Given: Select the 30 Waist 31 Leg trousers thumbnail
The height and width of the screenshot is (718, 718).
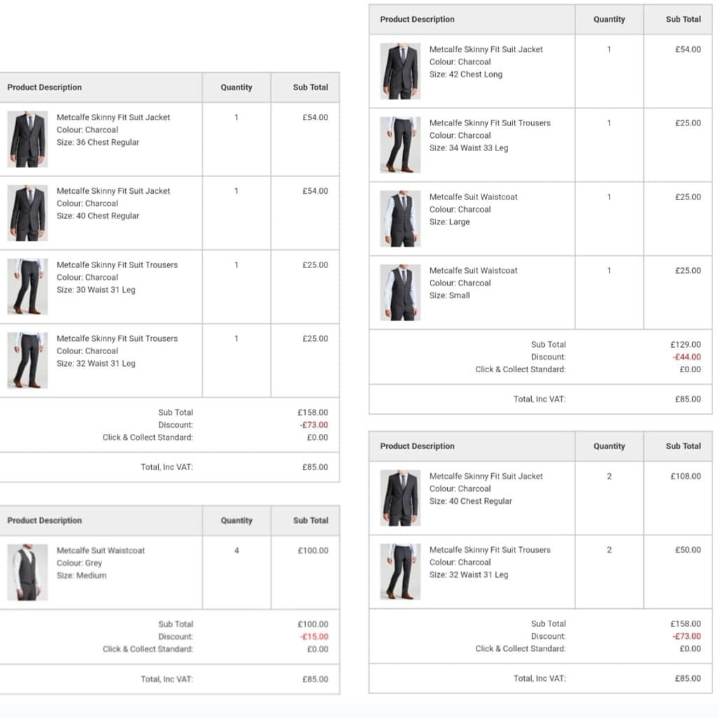Looking at the screenshot, I should pos(28,286).
